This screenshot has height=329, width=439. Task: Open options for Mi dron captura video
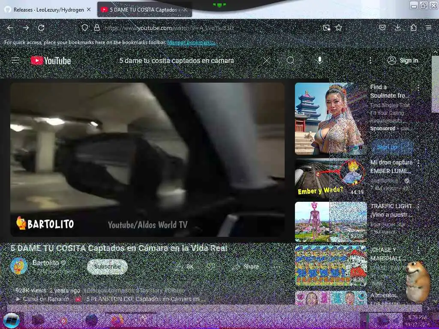[418, 163]
